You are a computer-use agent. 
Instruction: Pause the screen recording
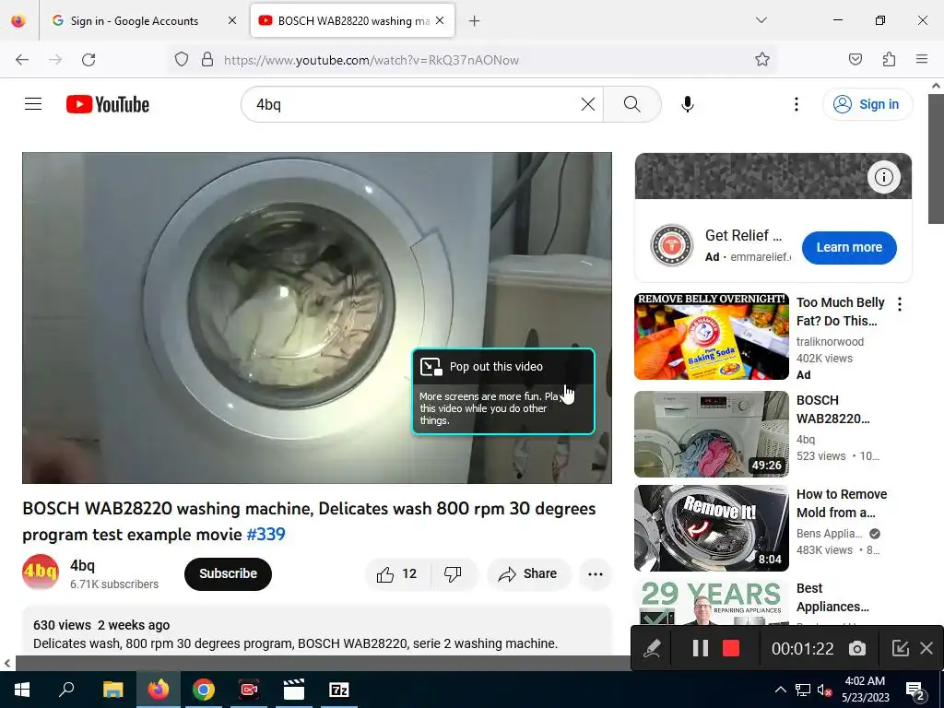point(701,648)
